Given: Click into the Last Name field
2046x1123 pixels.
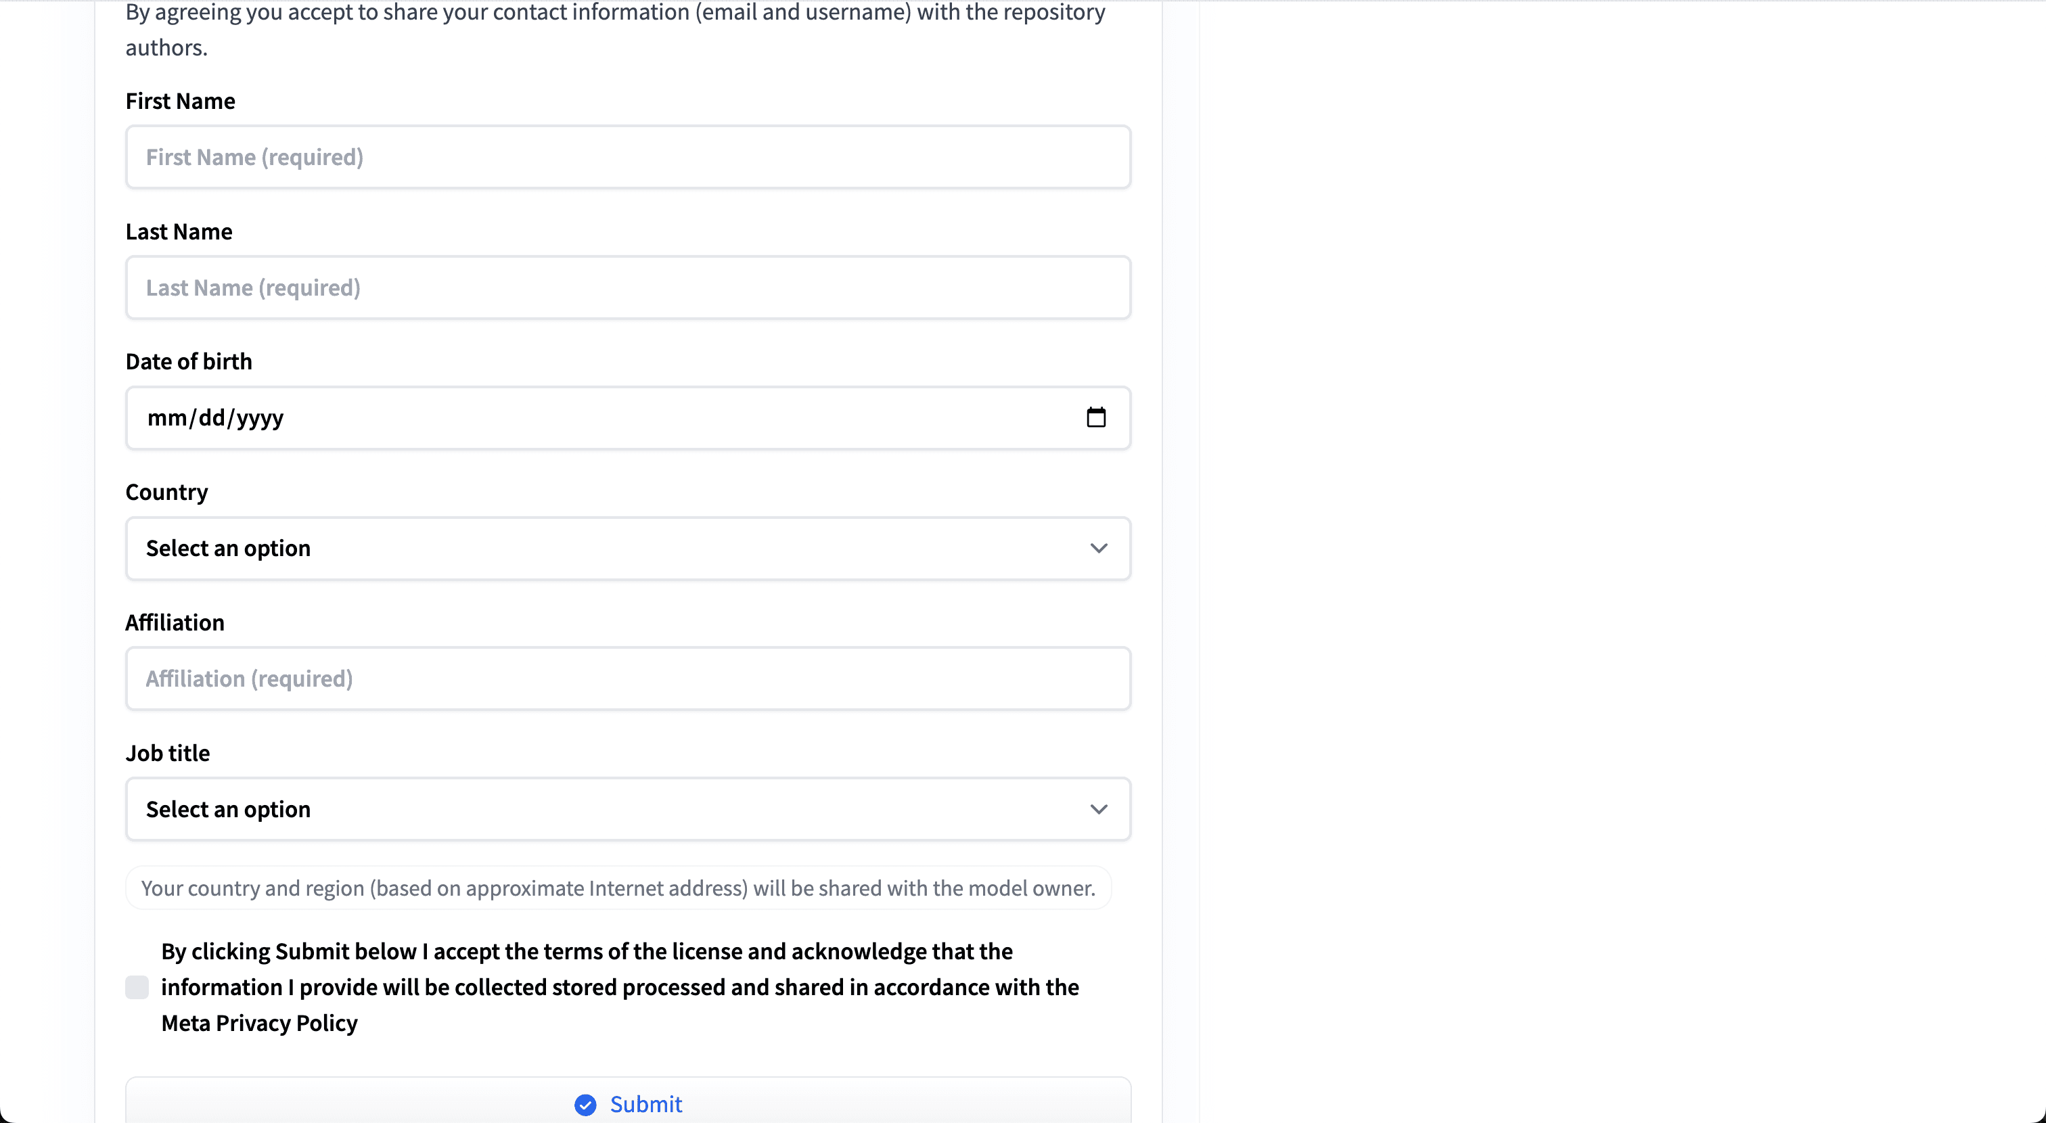Looking at the screenshot, I should coord(627,288).
